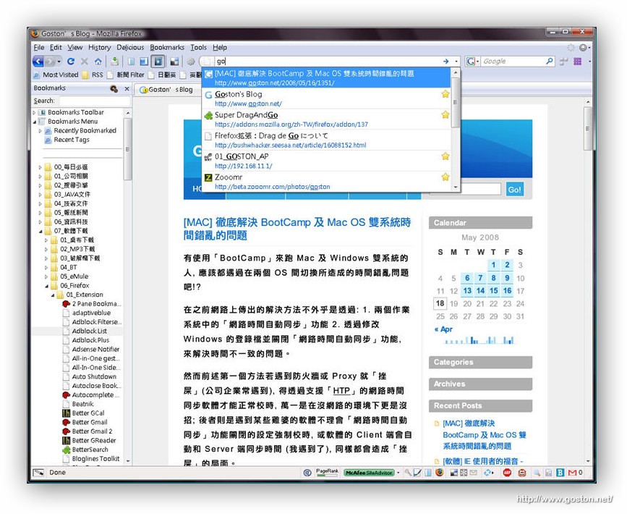627x514 pixels.
Task: Collapse the 01_Extension folder
Action: (53, 295)
